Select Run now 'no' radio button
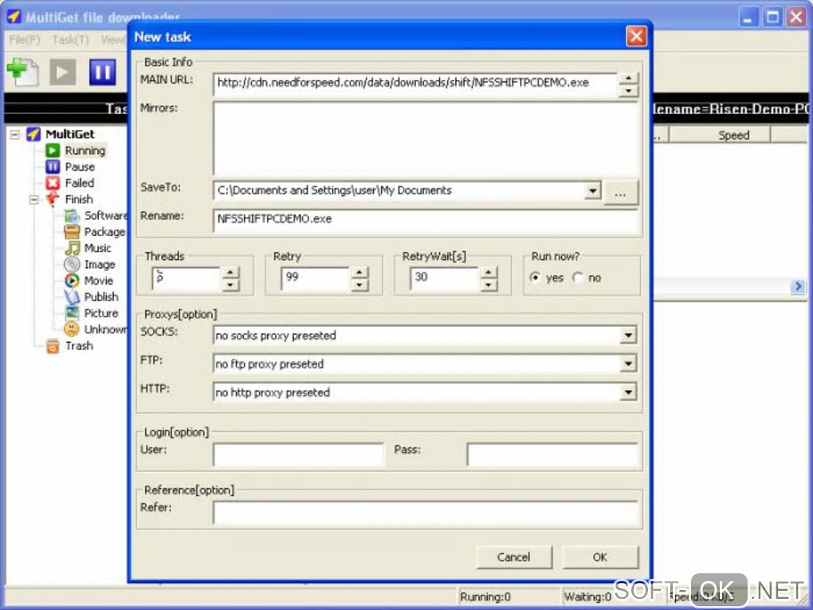This screenshot has width=813, height=610. [x=577, y=277]
